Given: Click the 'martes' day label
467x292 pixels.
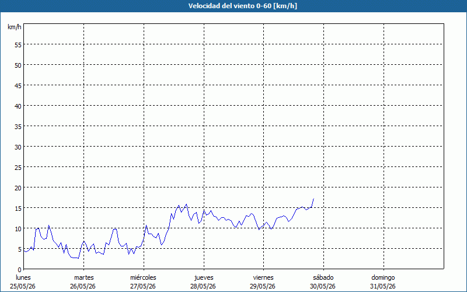Looking at the screenshot, I should pyautogui.click(x=84, y=277).
